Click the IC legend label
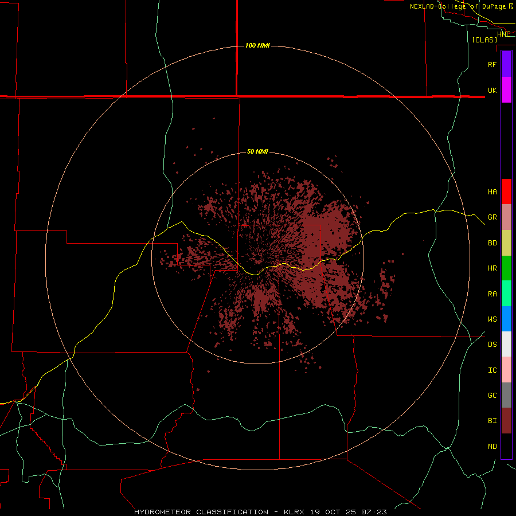The width and height of the screenshot is (516, 516). pos(492,370)
